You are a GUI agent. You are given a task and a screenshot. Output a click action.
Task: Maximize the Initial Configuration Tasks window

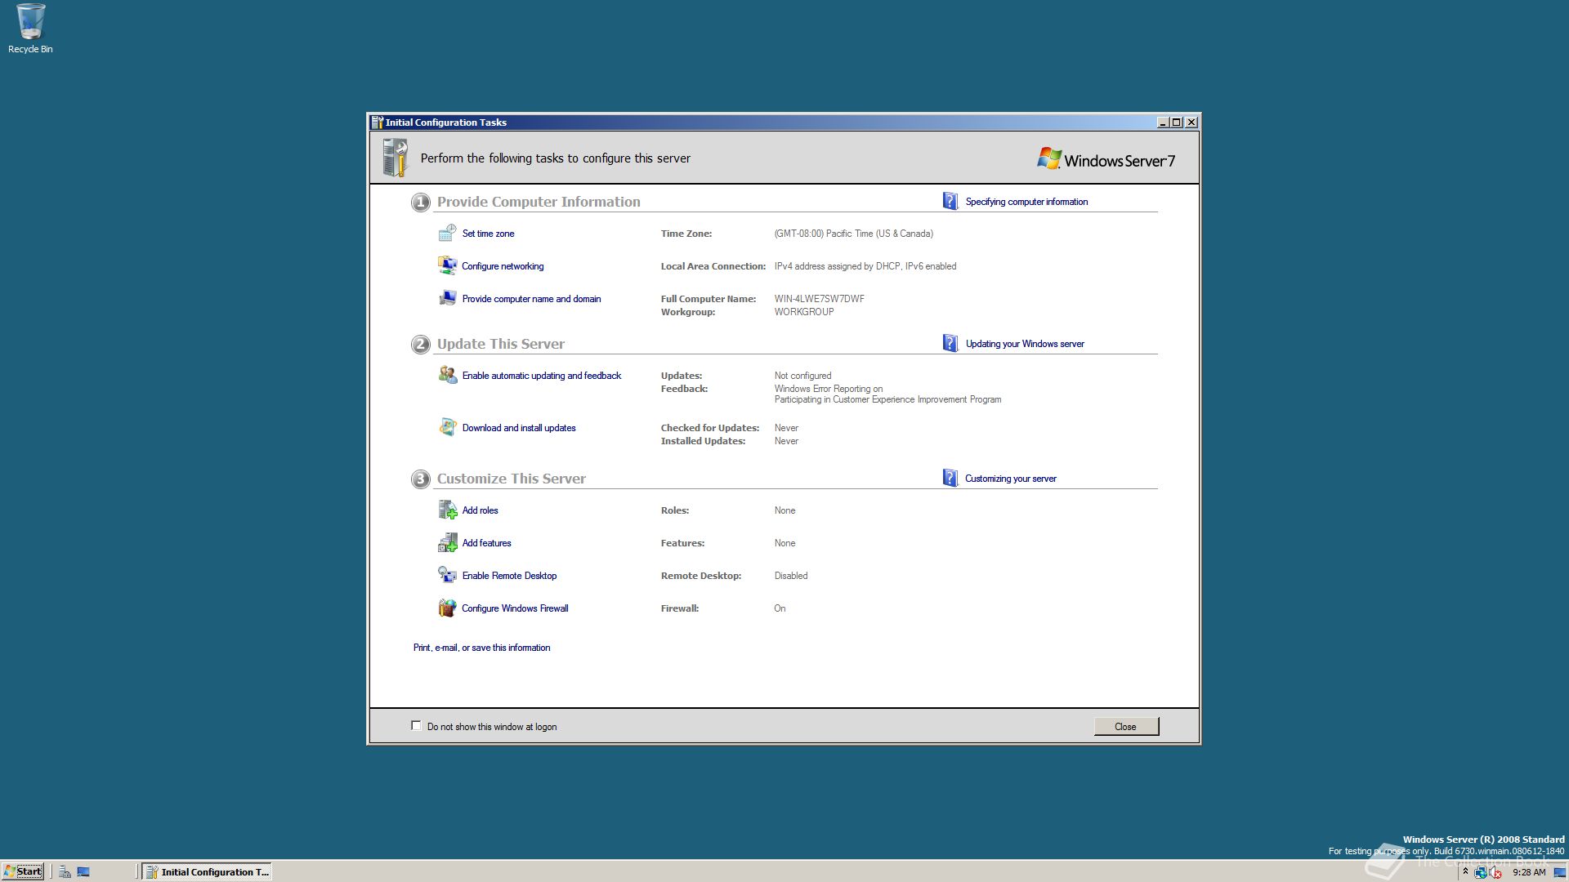click(1176, 122)
